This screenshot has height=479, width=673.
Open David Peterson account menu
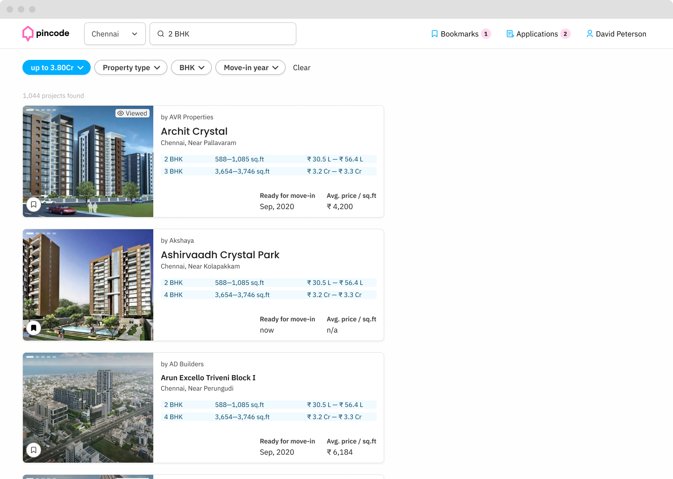(x=616, y=34)
